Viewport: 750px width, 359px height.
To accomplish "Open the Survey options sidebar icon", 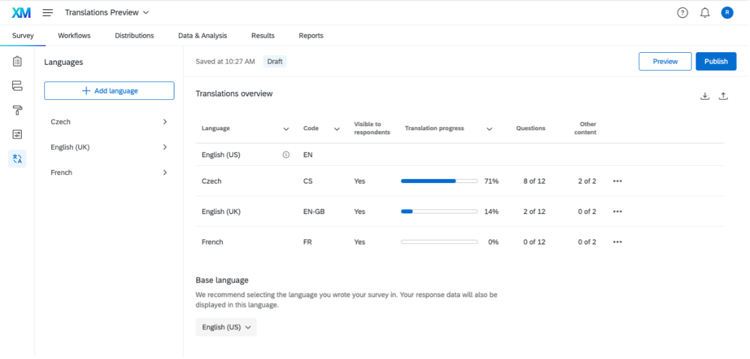I will (x=17, y=134).
